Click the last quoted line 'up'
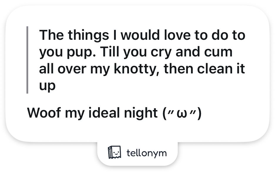275x179 pixels. point(47,87)
